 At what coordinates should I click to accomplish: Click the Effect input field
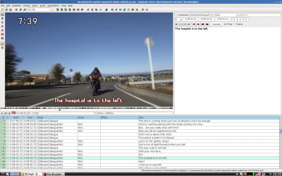tap(261, 15)
